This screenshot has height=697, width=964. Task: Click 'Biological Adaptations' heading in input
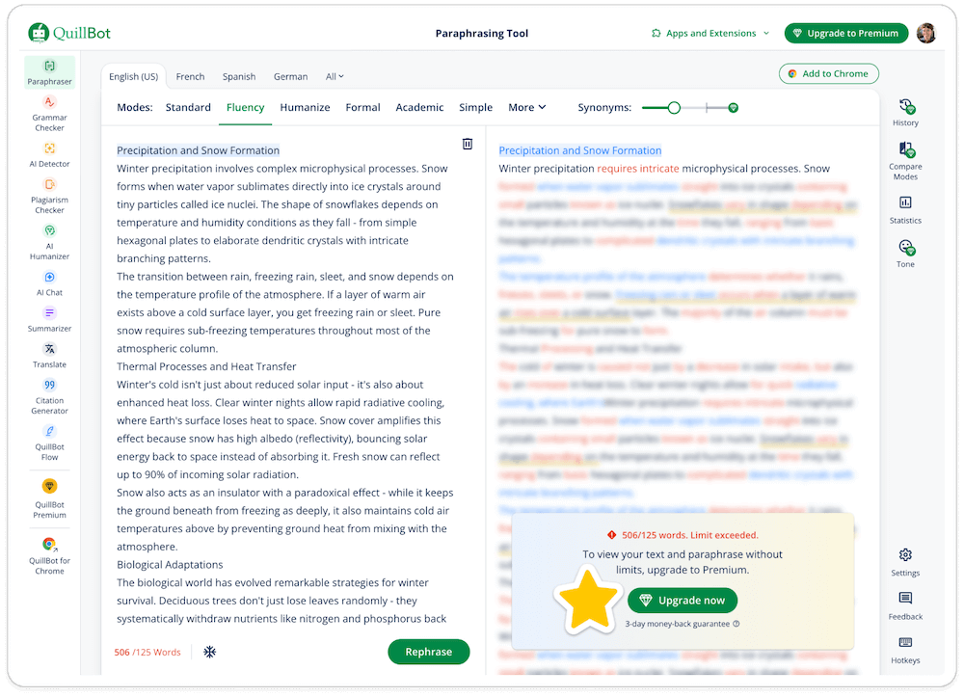pyautogui.click(x=170, y=565)
